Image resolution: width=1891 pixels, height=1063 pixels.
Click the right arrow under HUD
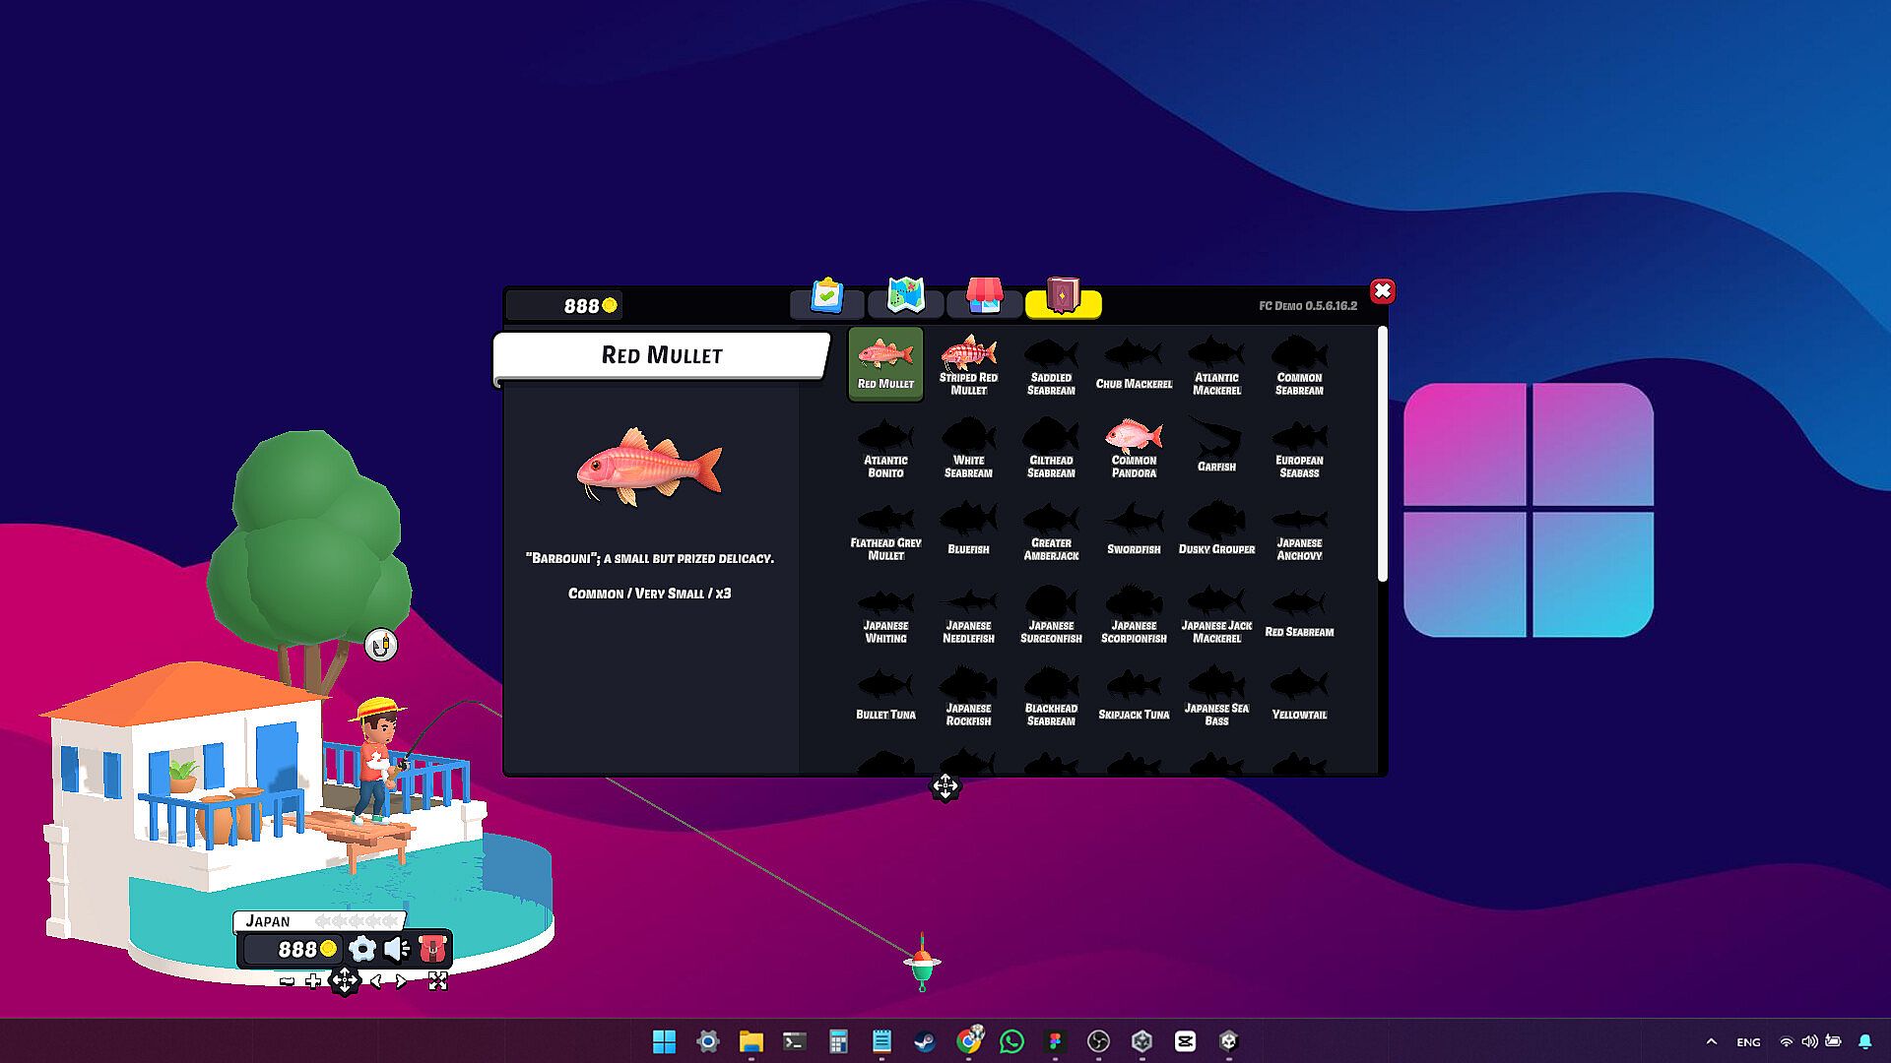pos(401,981)
